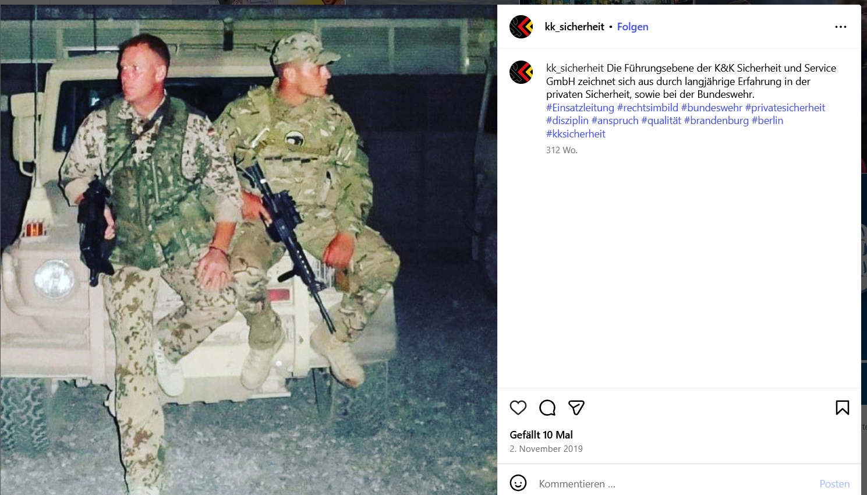Image resolution: width=867 pixels, height=495 pixels.
Task: Open kk_sicherheit username in post header
Action: pyautogui.click(x=575, y=27)
